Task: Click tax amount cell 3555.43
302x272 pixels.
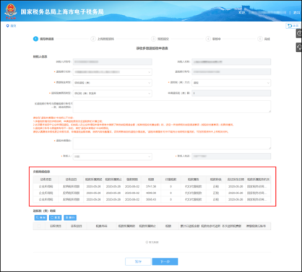Action: (151, 199)
